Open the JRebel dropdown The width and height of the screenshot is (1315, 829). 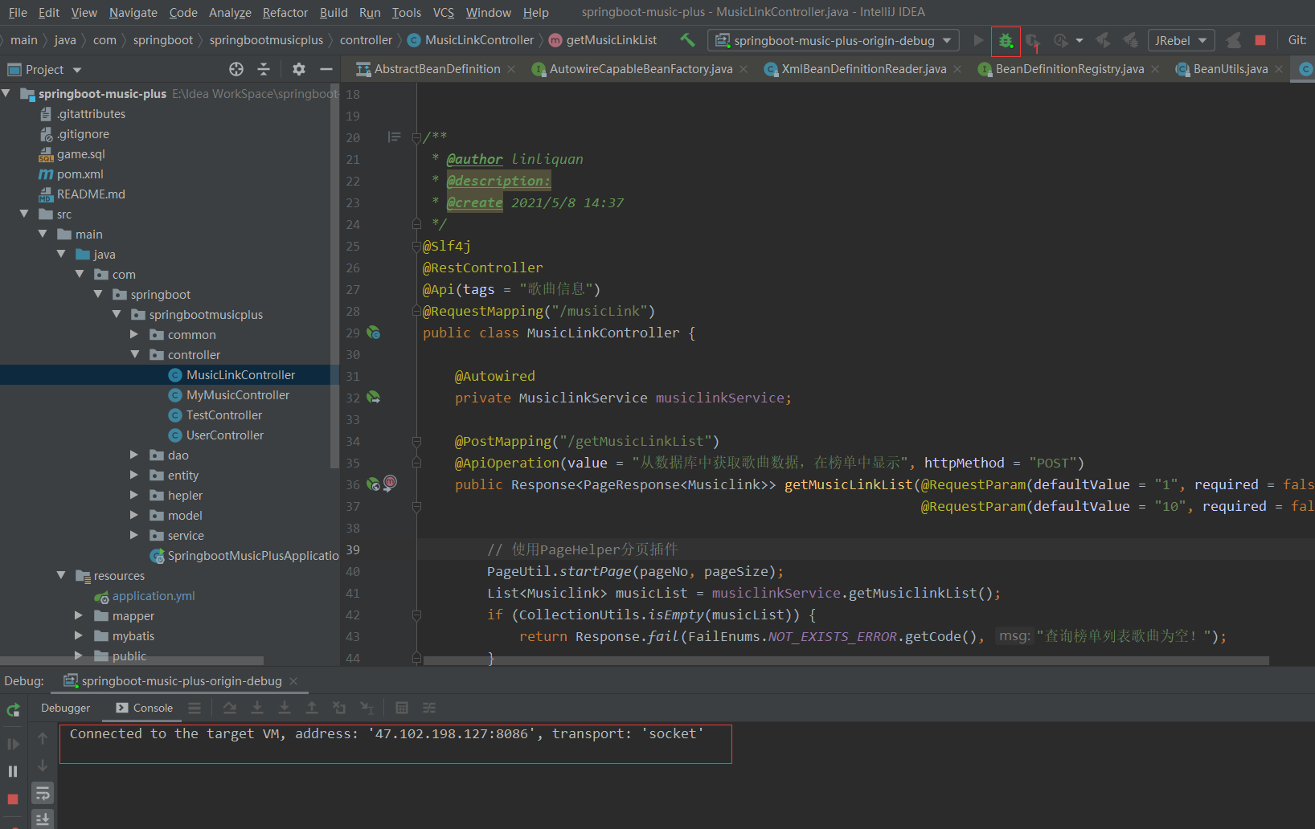(1182, 40)
